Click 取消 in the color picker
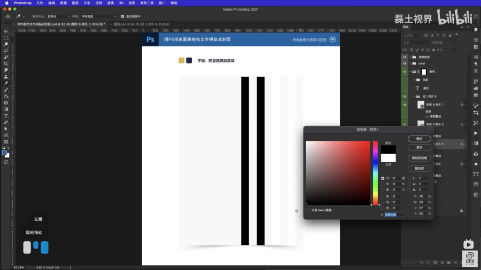 point(420,148)
